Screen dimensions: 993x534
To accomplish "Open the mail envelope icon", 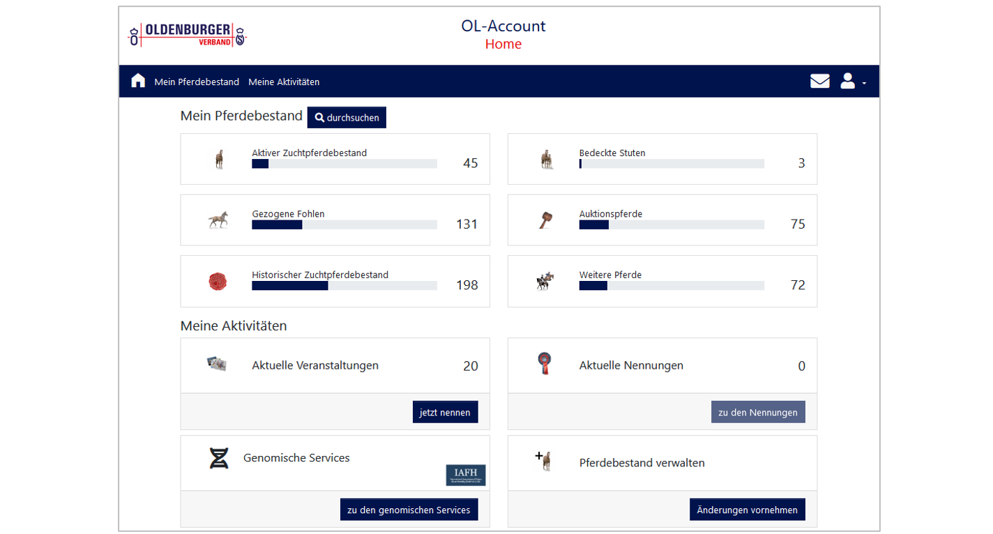I will click(x=819, y=82).
